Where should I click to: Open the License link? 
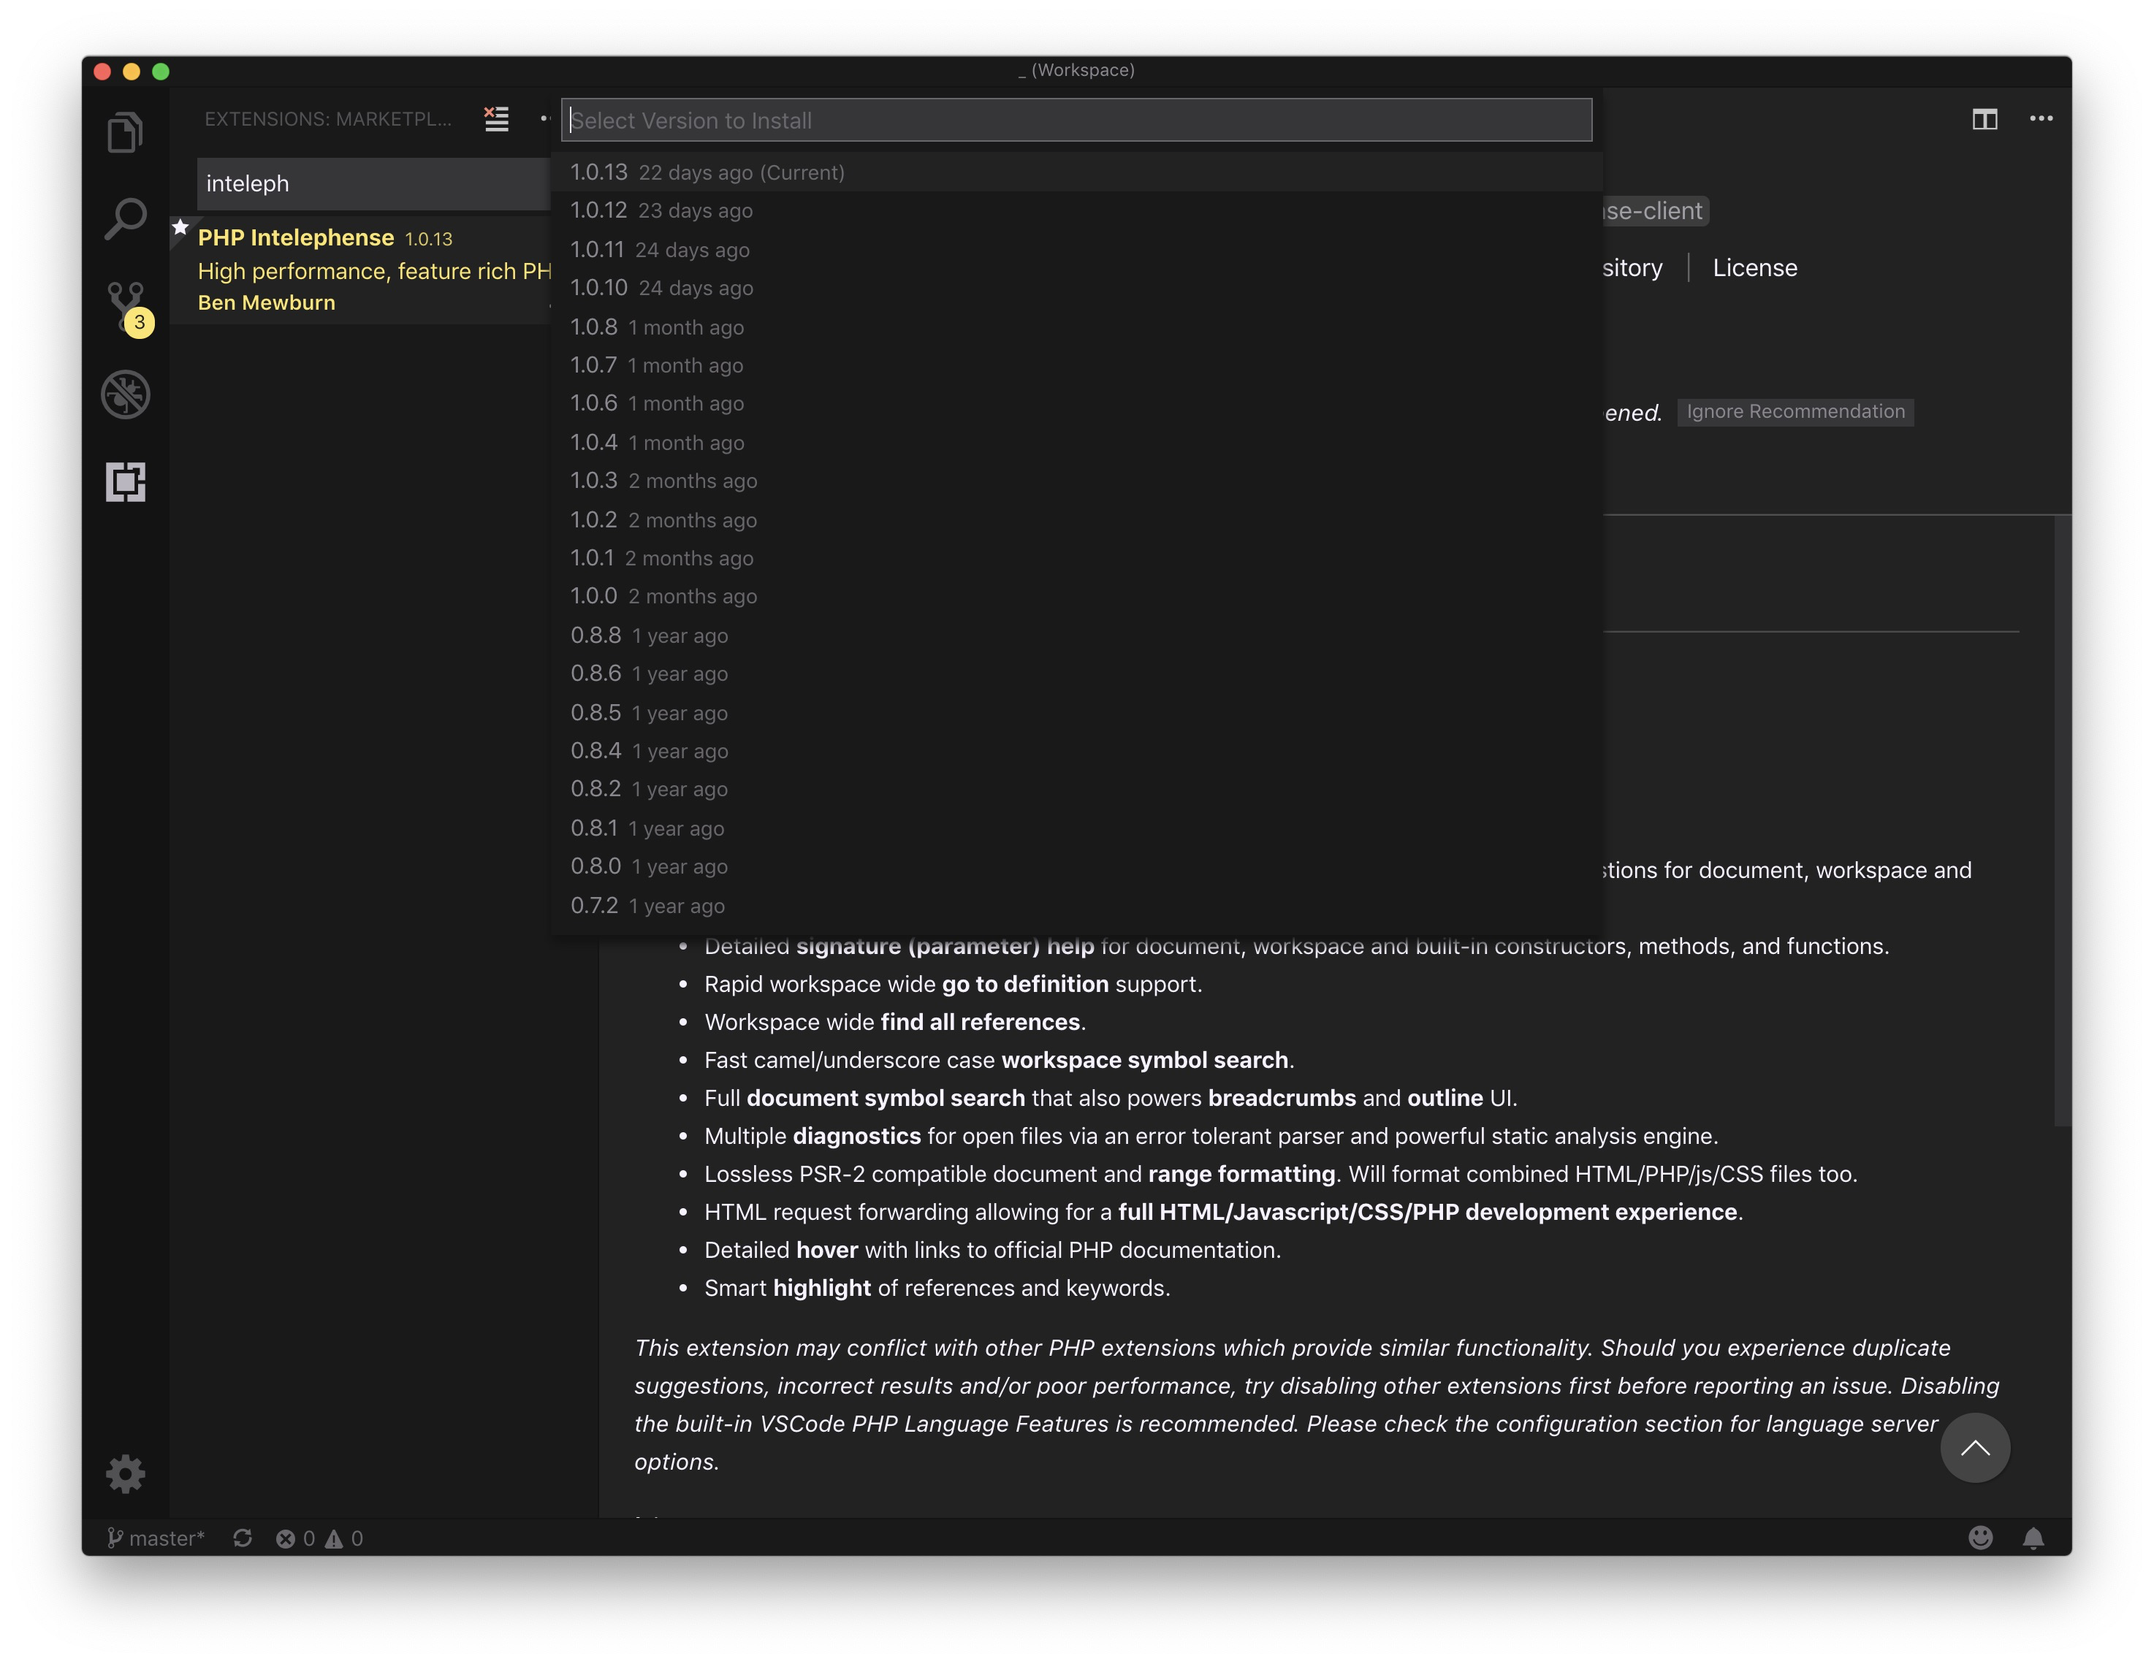pos(1754,268)
